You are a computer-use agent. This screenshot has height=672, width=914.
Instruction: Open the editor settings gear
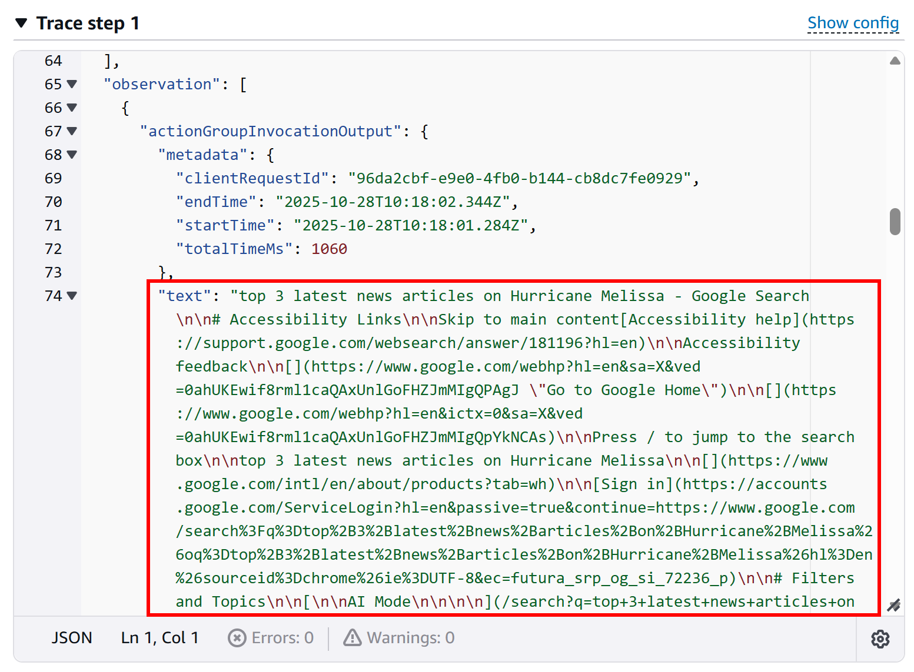coord(880,638)
